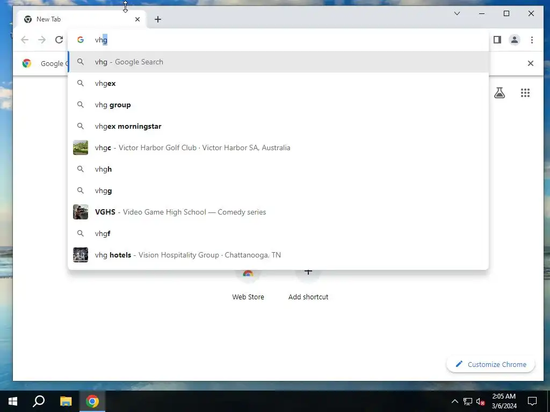Expand the tab search chevron
This screenshot has width=550, height=412.
point(457,13)
